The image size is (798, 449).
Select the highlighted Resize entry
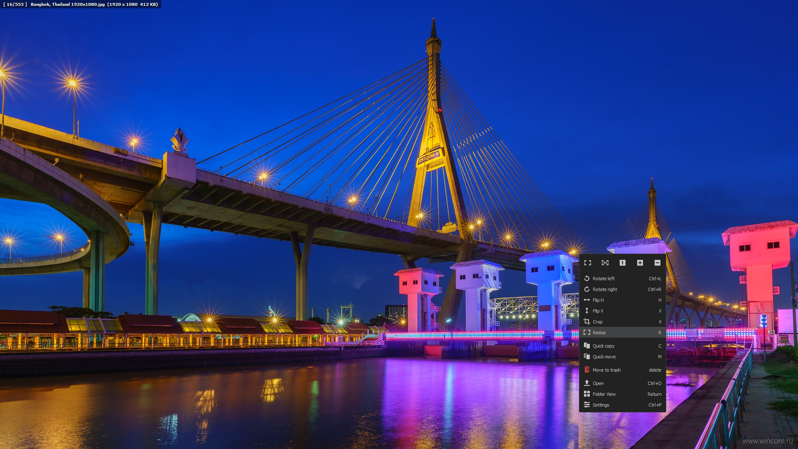(x=623, y=333)
